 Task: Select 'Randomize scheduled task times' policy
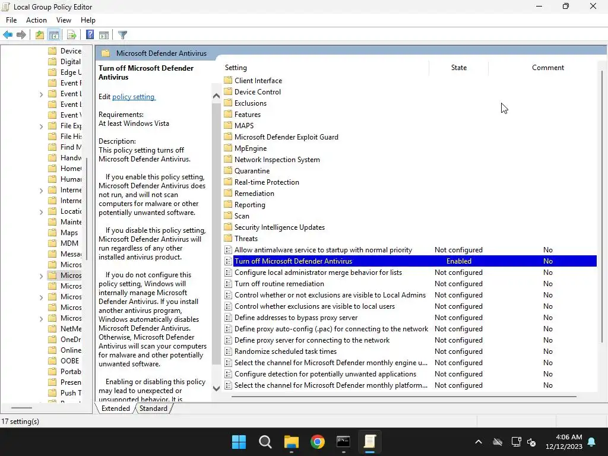[x=410, y=351]
